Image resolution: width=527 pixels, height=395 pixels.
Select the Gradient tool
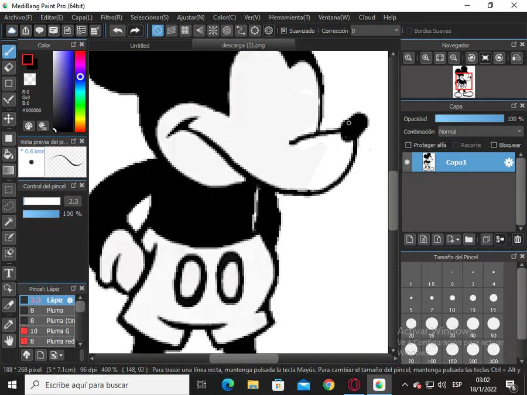[9, 170]
